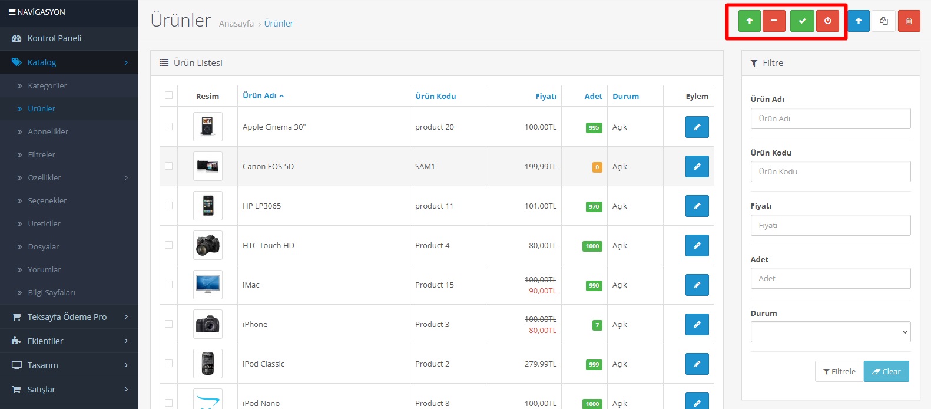Select the HTC Touch HD row checkbox
The width and height of the screenshot is (931, 409).
coord(169,245)
